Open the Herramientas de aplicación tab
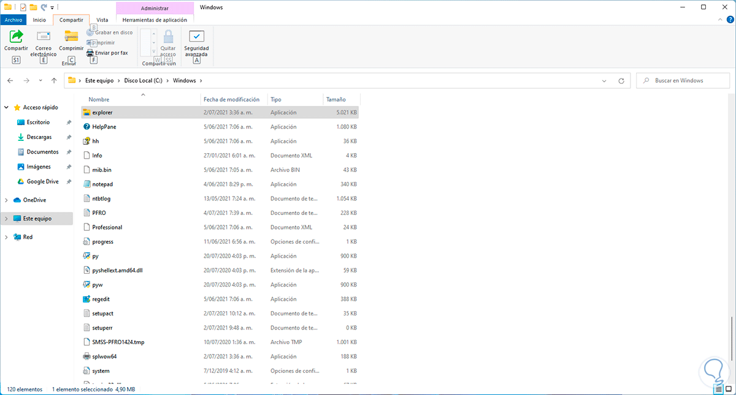 [155, 20]
